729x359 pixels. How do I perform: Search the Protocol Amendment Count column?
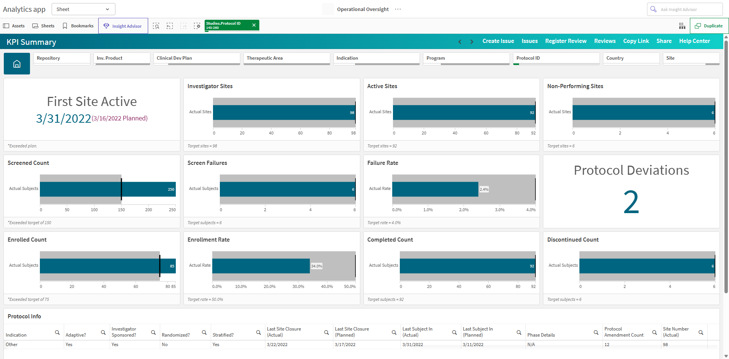(655, 332)
